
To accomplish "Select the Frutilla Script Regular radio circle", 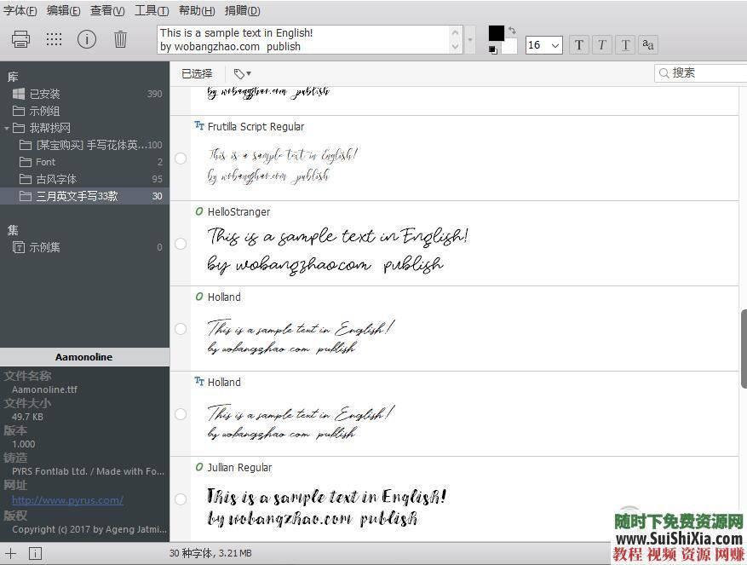I will [181, 159].
